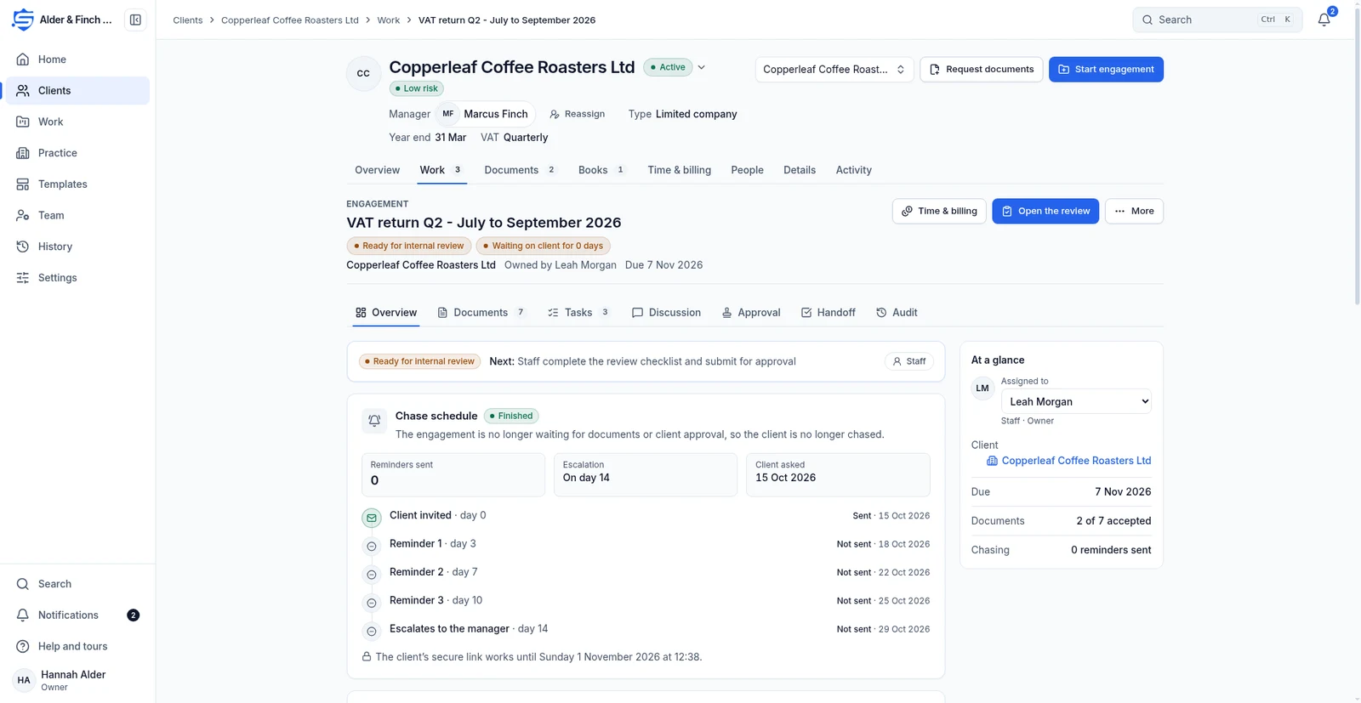Open Notifications in the sidebar

click(x=77, y=615)
